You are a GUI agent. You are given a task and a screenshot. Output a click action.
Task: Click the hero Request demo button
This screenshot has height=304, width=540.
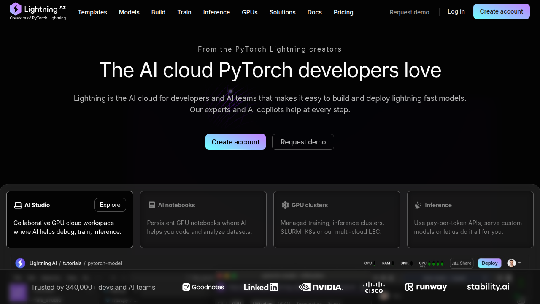point(303,142)
